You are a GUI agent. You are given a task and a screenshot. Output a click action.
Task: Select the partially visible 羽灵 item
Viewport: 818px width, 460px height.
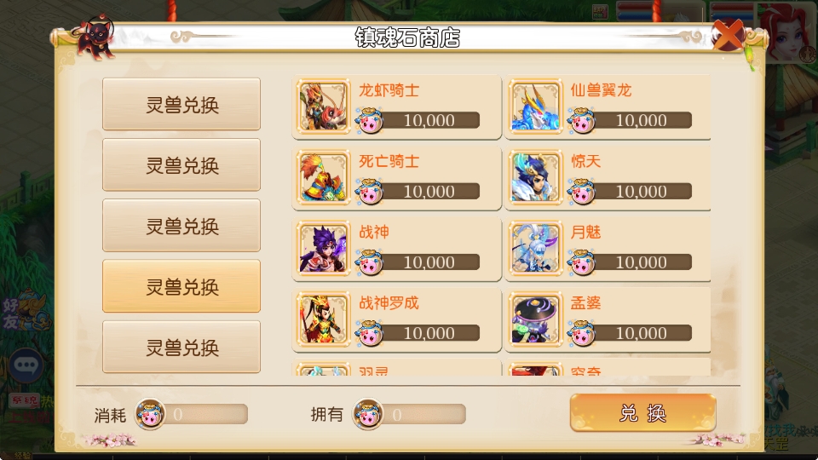(396, 367)
